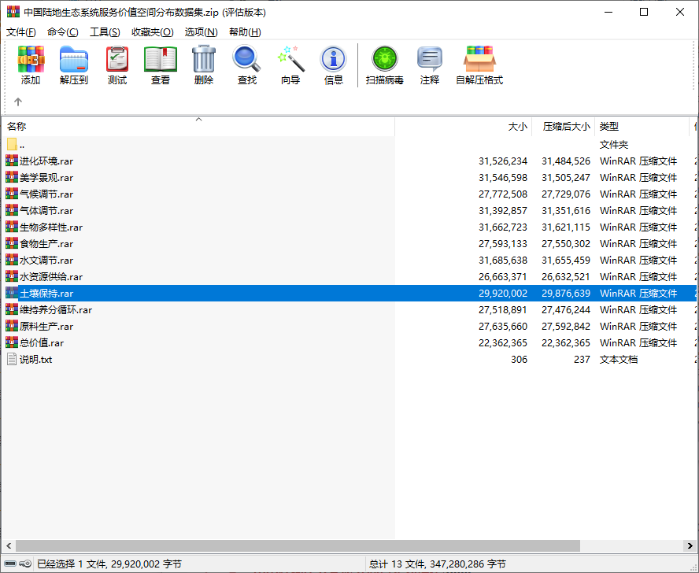Select file 维持养分循环.rar
The height and width of the screenshot is (573, 699).
point(56,309)
